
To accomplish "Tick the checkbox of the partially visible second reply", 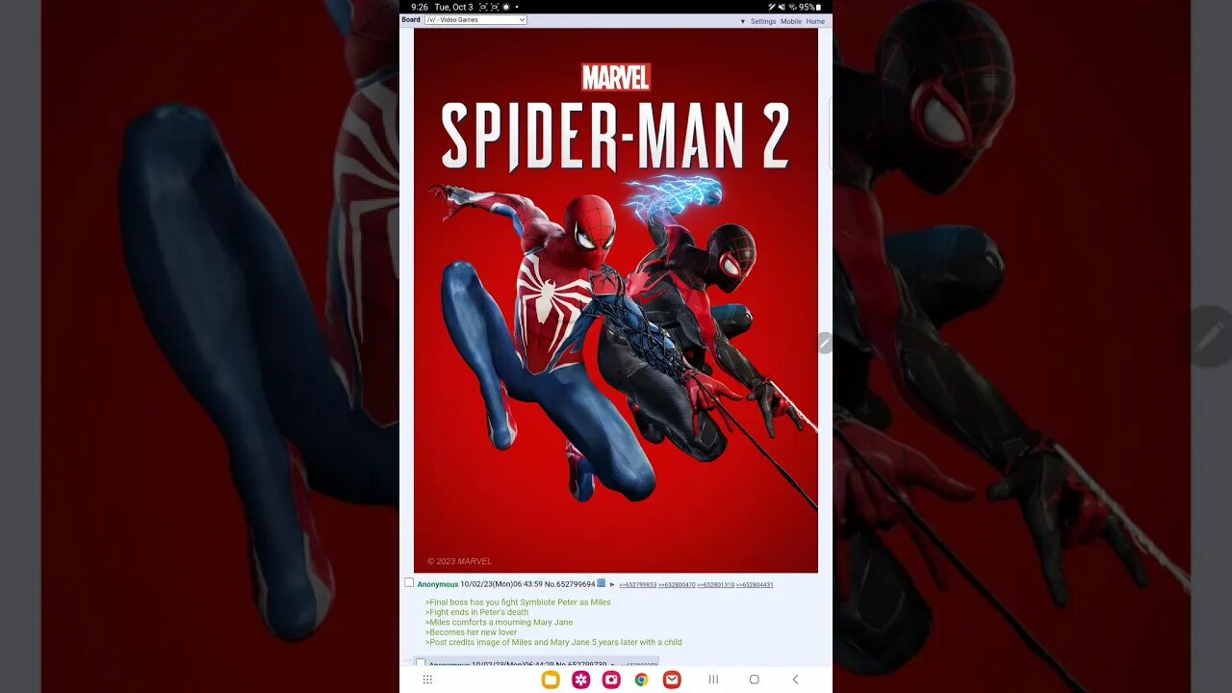I will coord(421,663).
